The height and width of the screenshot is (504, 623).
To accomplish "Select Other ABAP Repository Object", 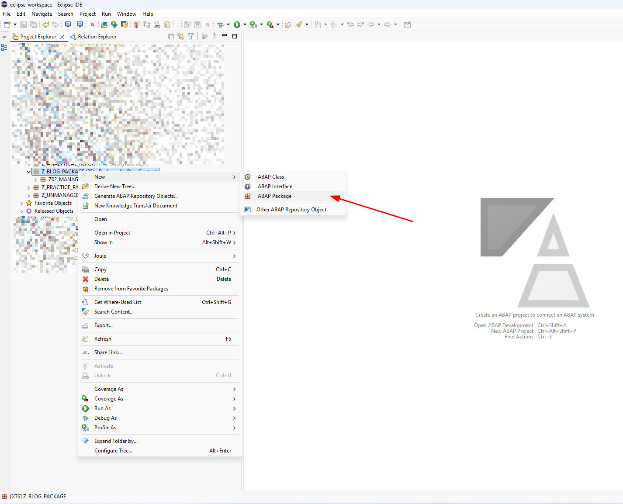I will click(x=293, y=210).
